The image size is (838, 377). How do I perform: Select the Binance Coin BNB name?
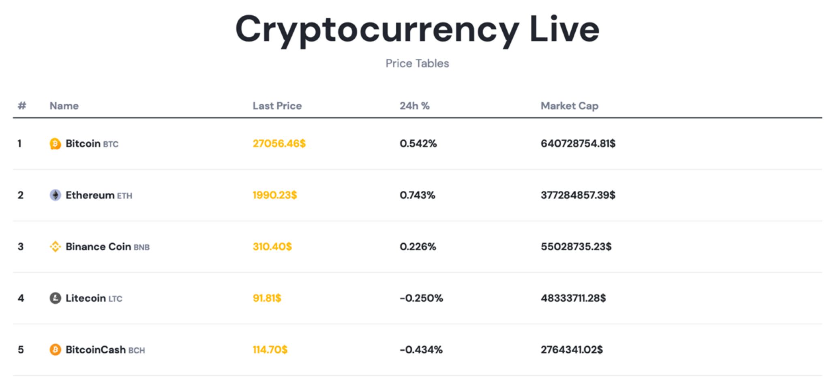(107, 247)
